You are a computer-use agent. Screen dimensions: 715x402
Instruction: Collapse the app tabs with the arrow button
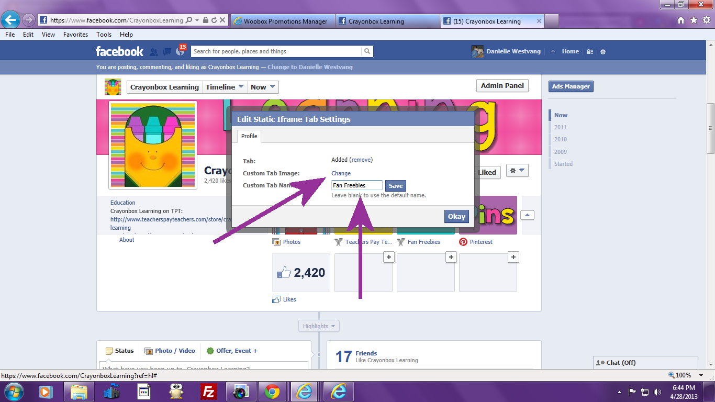(x=528, y=215)
